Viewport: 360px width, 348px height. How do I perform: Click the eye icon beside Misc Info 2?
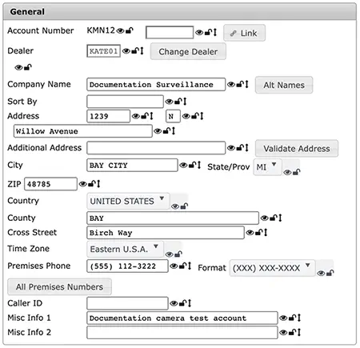click(x=283, y=332)
